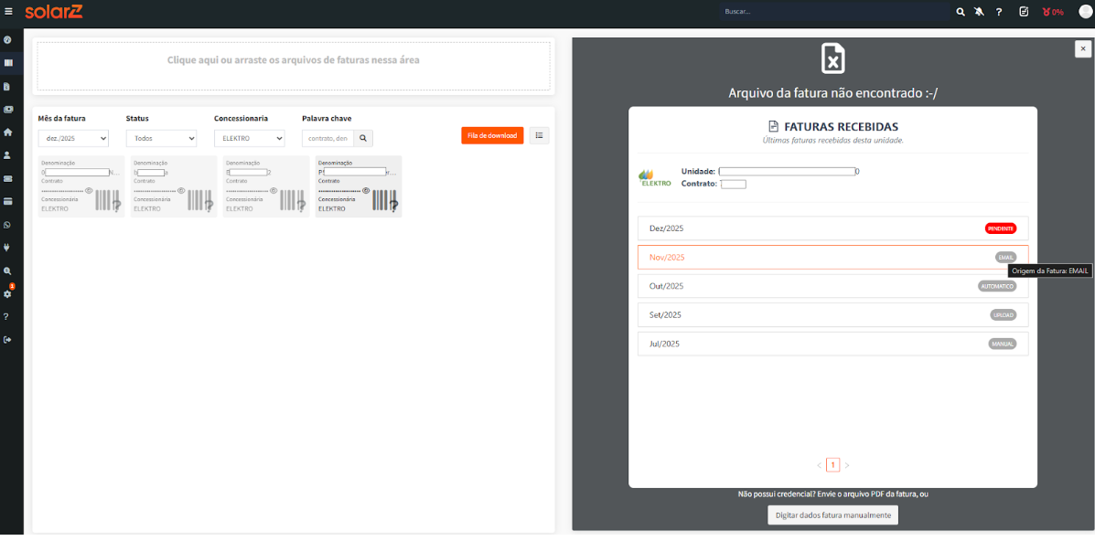Select the Out/2025 invoice row
The height and width of the screenshot is (541, 1095).
[832, 286]
